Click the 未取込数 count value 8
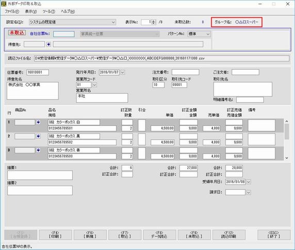The width and height of the screenshot is (295, 250). tap(203, 22)
